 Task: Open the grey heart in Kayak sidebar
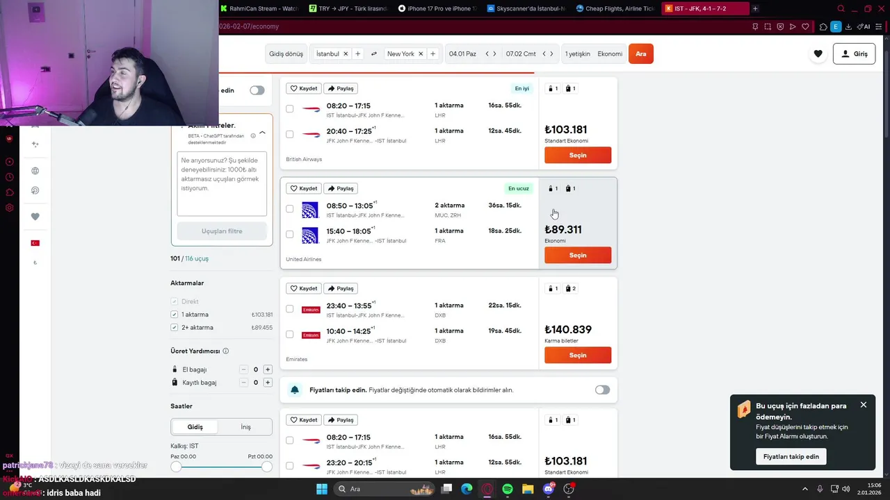[35, 217]
